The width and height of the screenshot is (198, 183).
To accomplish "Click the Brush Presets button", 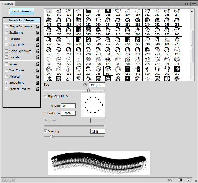I will coord(22,11).
